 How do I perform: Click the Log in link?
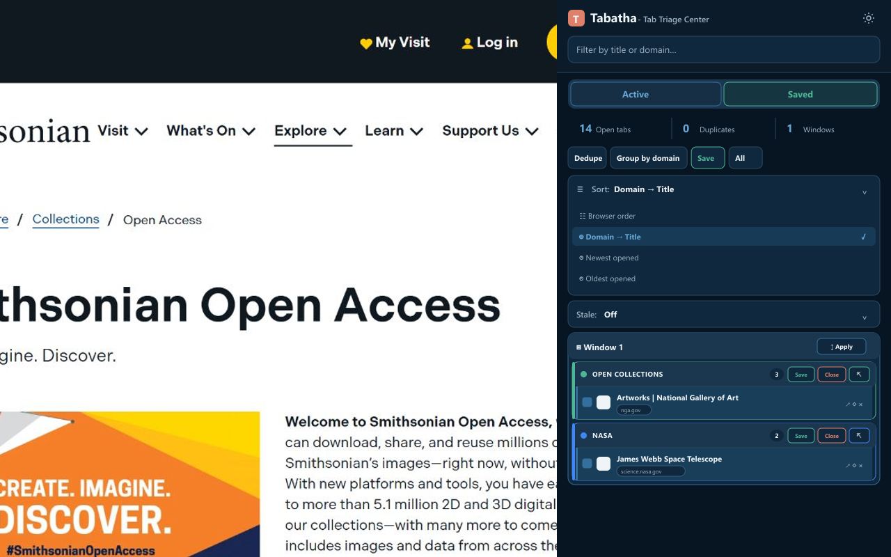(x=490, y=42)
